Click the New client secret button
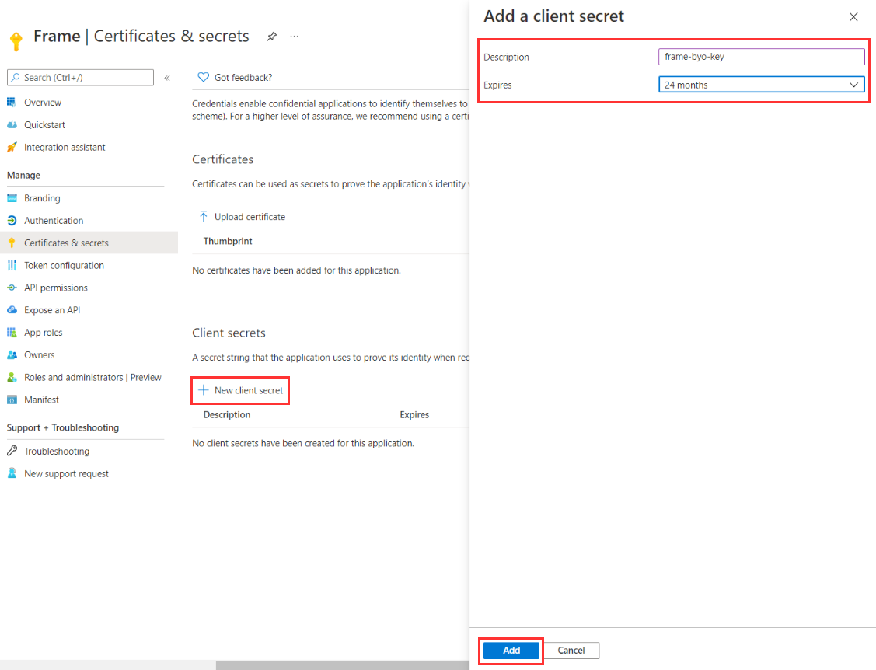Image resolution: width=876 pixels, height=670 pixels. pyautogui.click(x=240, y=390)
